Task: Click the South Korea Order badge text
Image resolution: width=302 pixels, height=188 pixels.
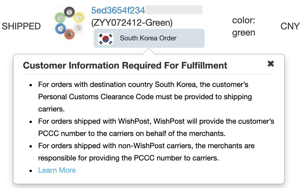Action: point(148,38)
